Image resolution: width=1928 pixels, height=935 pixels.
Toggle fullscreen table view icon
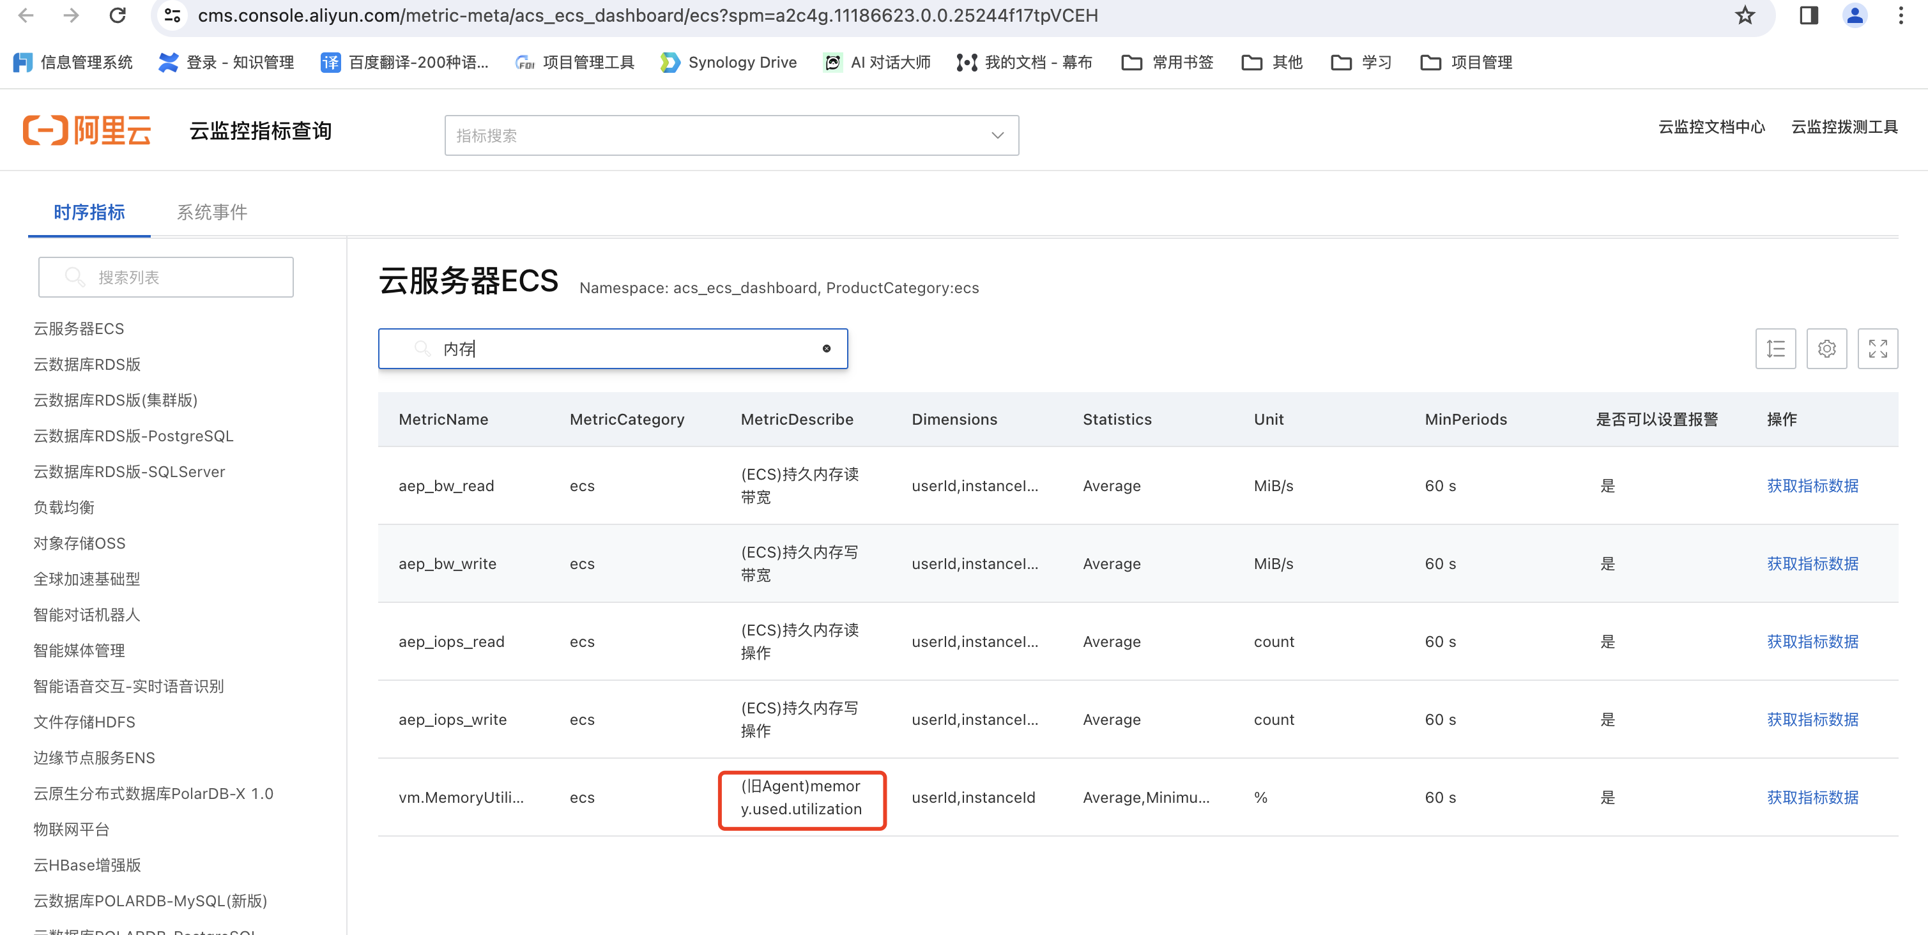(x=1877, y=349)
